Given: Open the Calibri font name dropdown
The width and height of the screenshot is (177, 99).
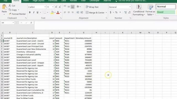Looking at the screenshot, I should click(45, 7).
